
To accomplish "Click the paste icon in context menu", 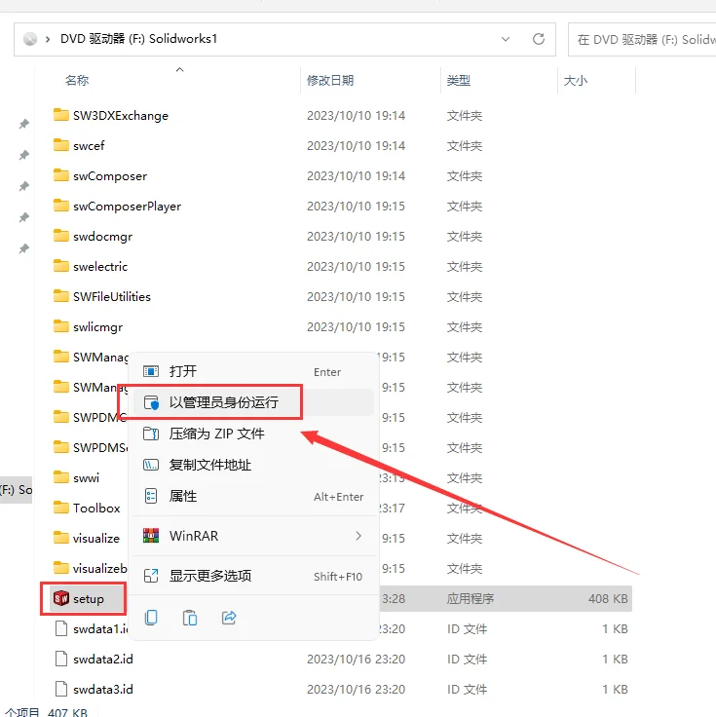I will coord(191,618).
